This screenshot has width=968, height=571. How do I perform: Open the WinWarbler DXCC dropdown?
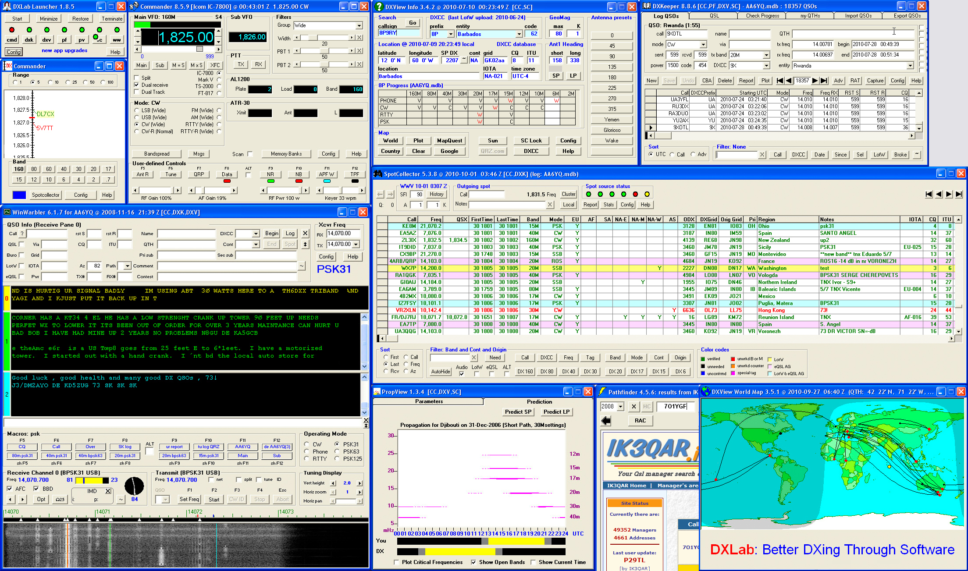[256, 234]
